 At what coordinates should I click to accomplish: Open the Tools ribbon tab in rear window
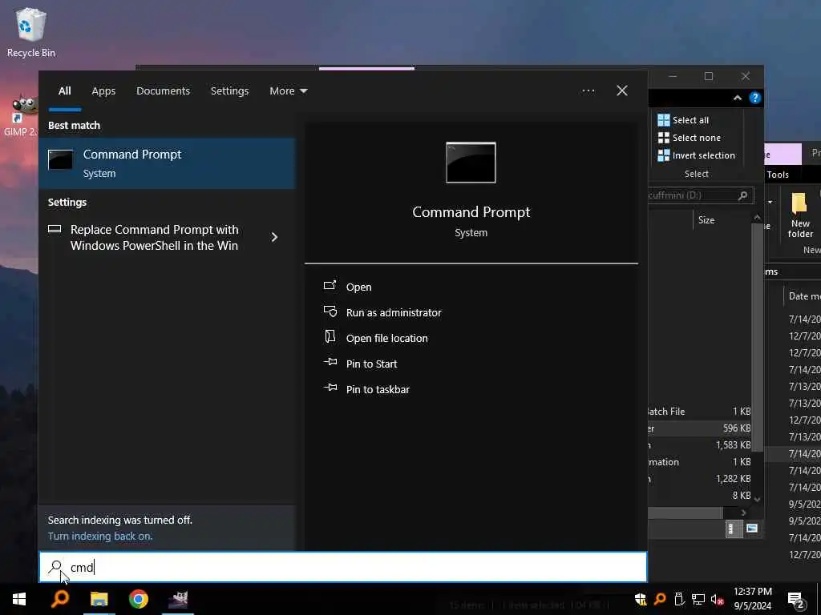[x=778, y=175]
